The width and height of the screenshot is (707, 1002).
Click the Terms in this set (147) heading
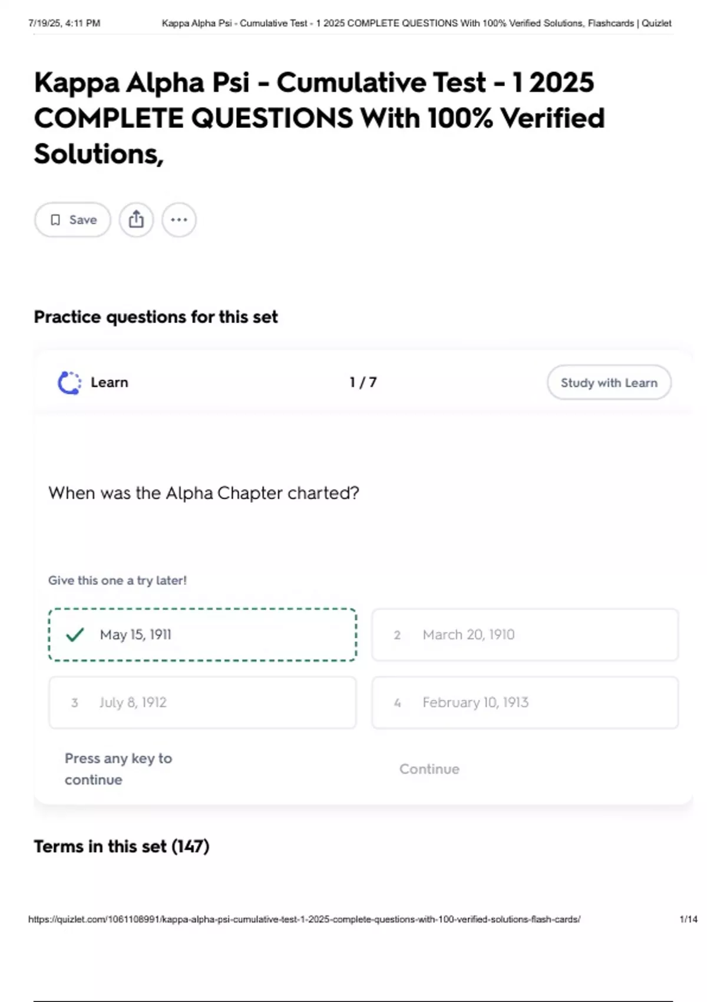[x=121, y=846]
